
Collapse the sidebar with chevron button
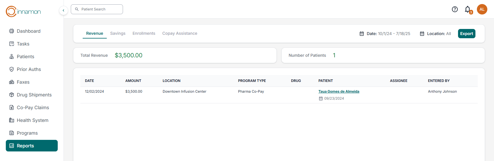[64, 10]
